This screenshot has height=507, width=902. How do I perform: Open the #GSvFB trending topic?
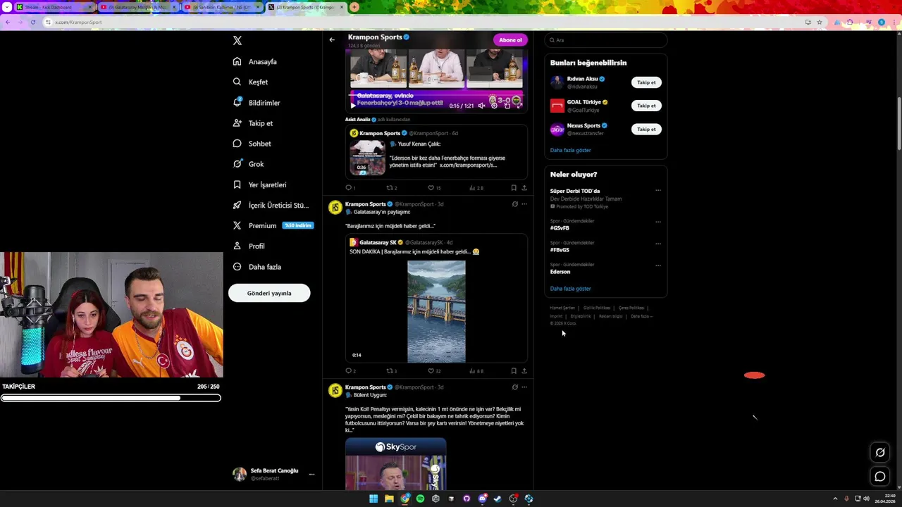(x=560, y=228)
